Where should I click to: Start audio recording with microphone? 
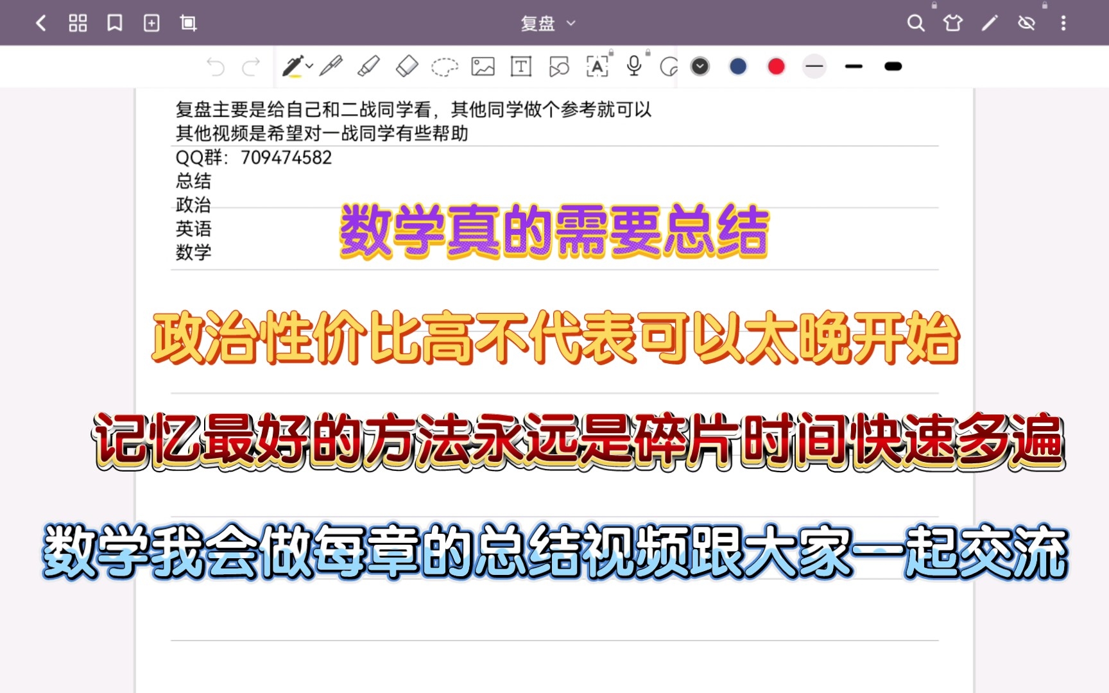click(x=634, y=66)
